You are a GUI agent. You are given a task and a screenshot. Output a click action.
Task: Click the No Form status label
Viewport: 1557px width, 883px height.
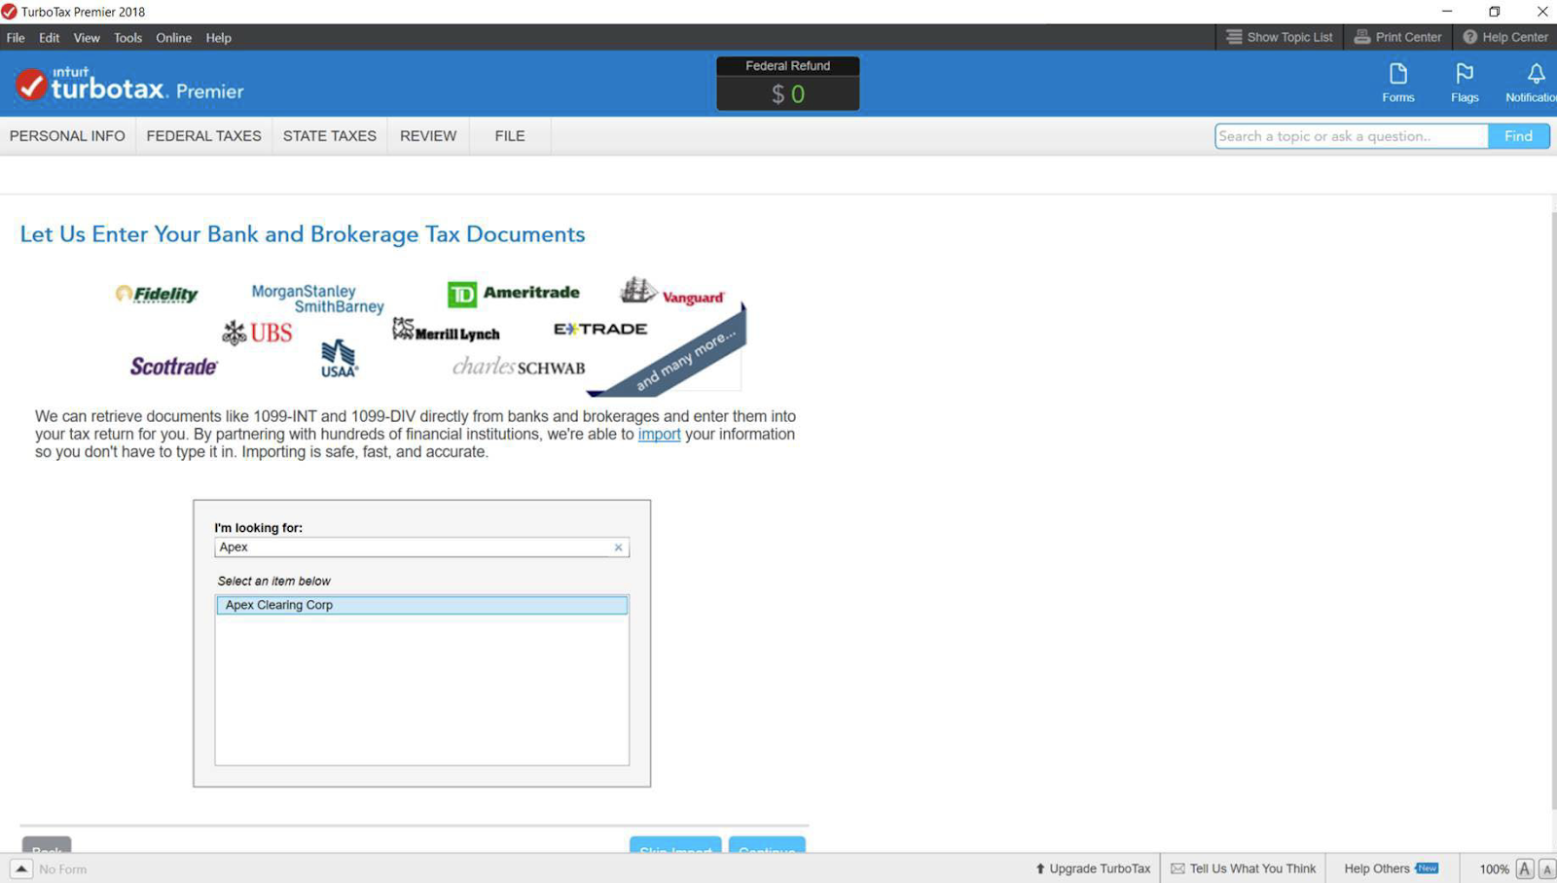click(x=63, y=869)
